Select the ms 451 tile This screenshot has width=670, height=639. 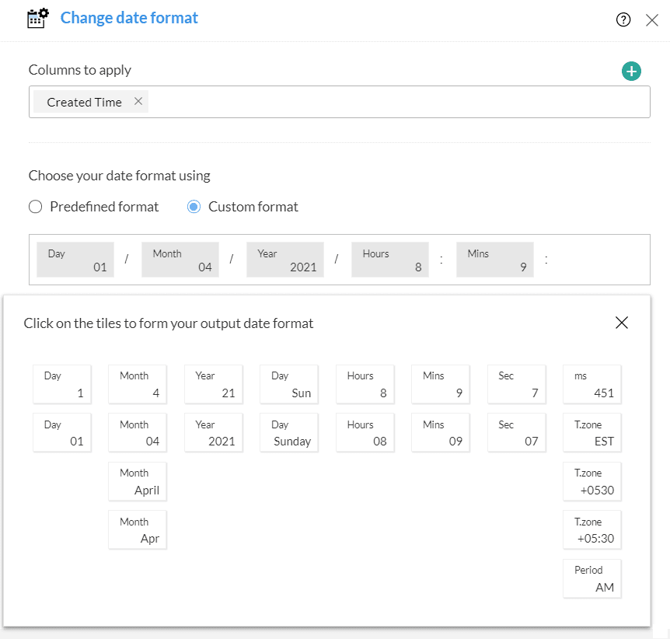[592, 385]
